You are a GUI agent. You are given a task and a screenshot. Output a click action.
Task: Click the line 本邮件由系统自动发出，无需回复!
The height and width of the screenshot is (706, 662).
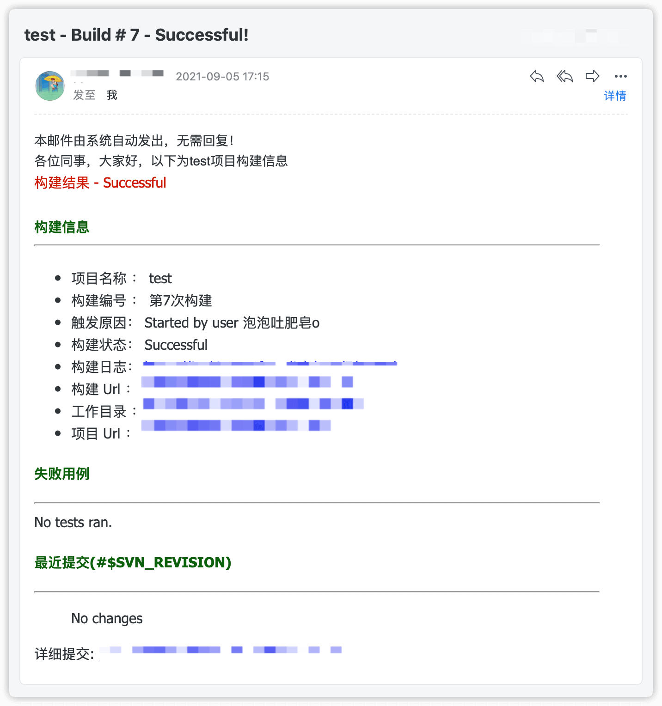coord(134,140)
